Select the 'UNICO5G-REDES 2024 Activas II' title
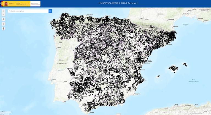The height and width of the screenshot is (115, 211). coord(118,3)
